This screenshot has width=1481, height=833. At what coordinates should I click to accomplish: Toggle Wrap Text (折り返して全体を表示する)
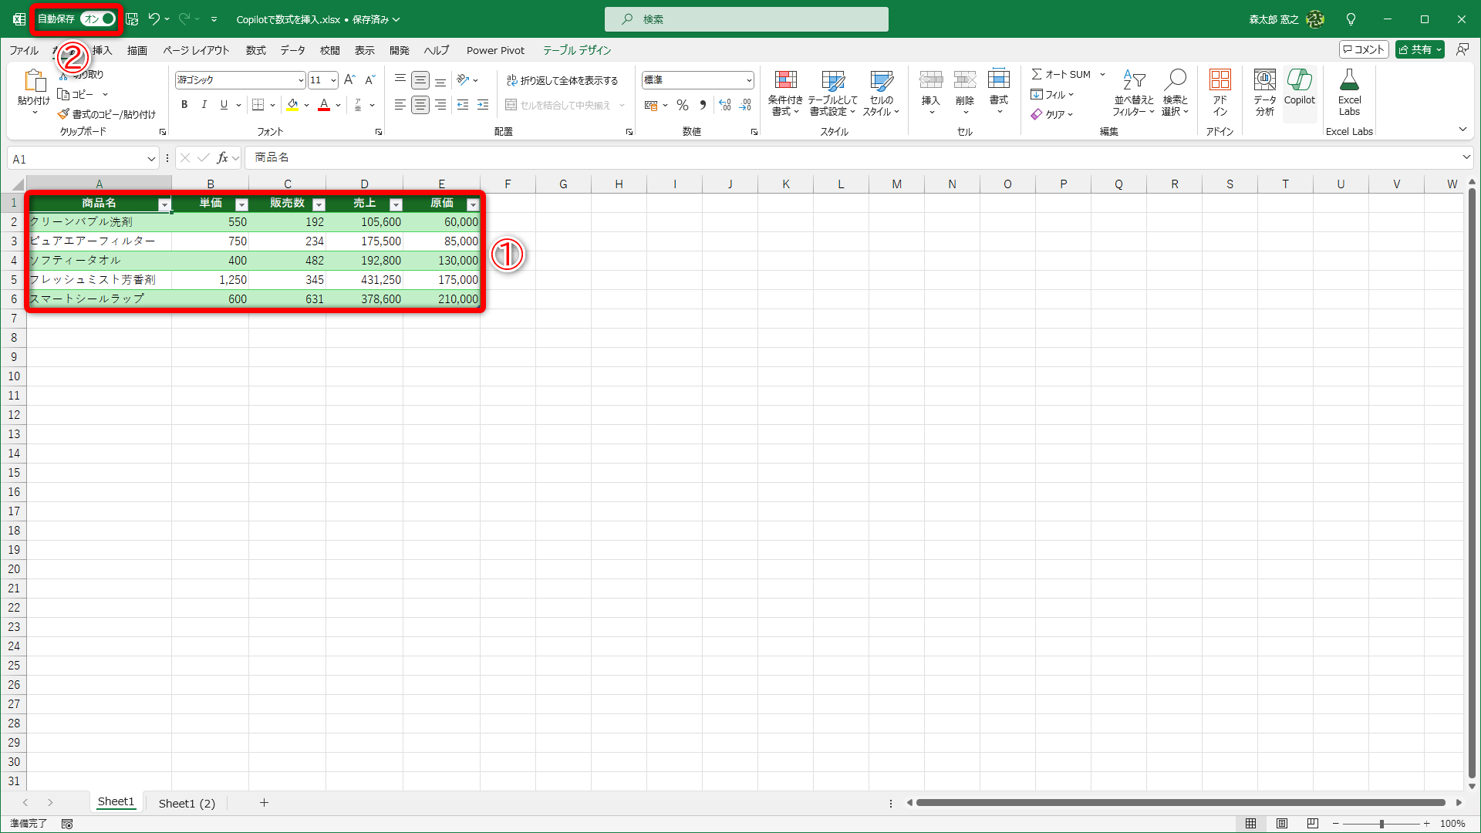(562, 80)
